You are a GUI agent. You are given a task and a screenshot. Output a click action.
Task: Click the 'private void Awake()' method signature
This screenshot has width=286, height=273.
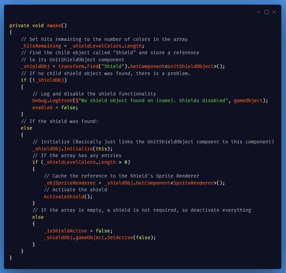(38, 25)
